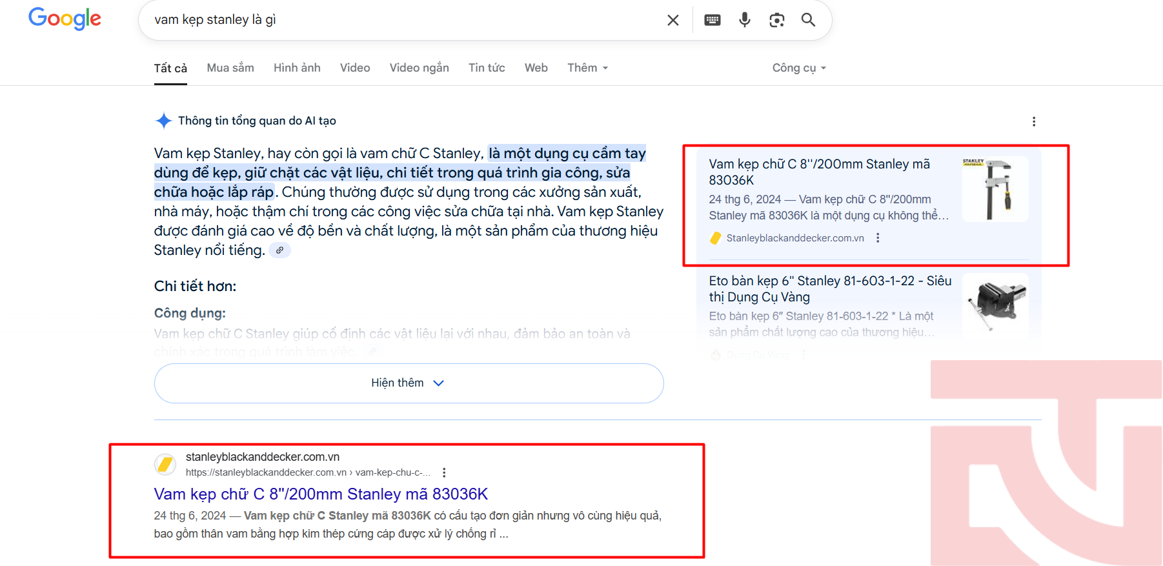Click the search result snippet dated 24 thg 6, 2024
1163x566 pixels.
pos(408,525)
